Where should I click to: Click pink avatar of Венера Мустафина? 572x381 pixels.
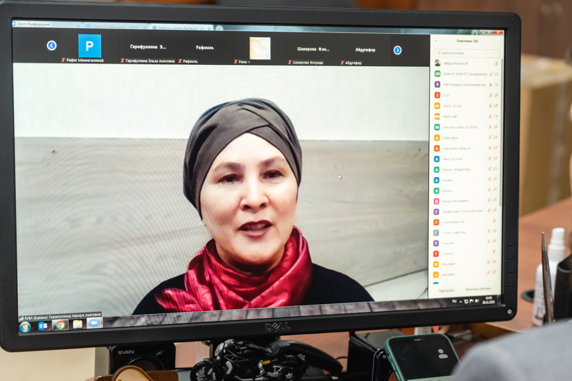pos(436,201)
